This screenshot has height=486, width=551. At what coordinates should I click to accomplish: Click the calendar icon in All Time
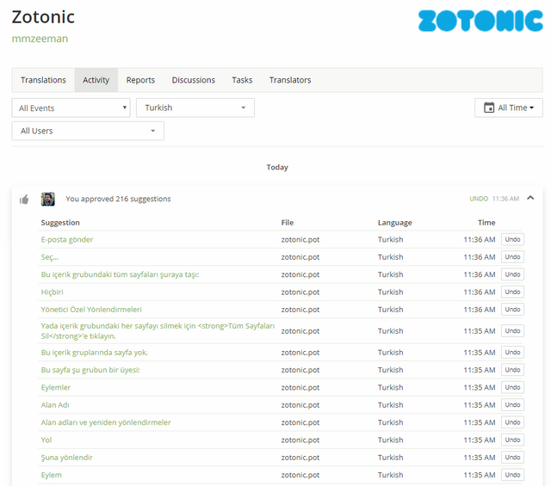[489, 108]
